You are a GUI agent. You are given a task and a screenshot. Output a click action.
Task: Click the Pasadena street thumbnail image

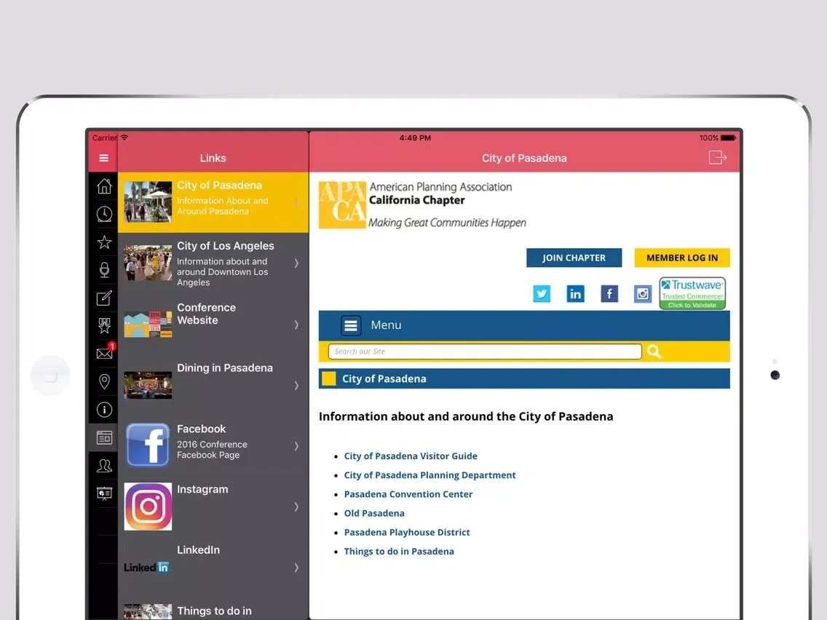click(148, 202)
